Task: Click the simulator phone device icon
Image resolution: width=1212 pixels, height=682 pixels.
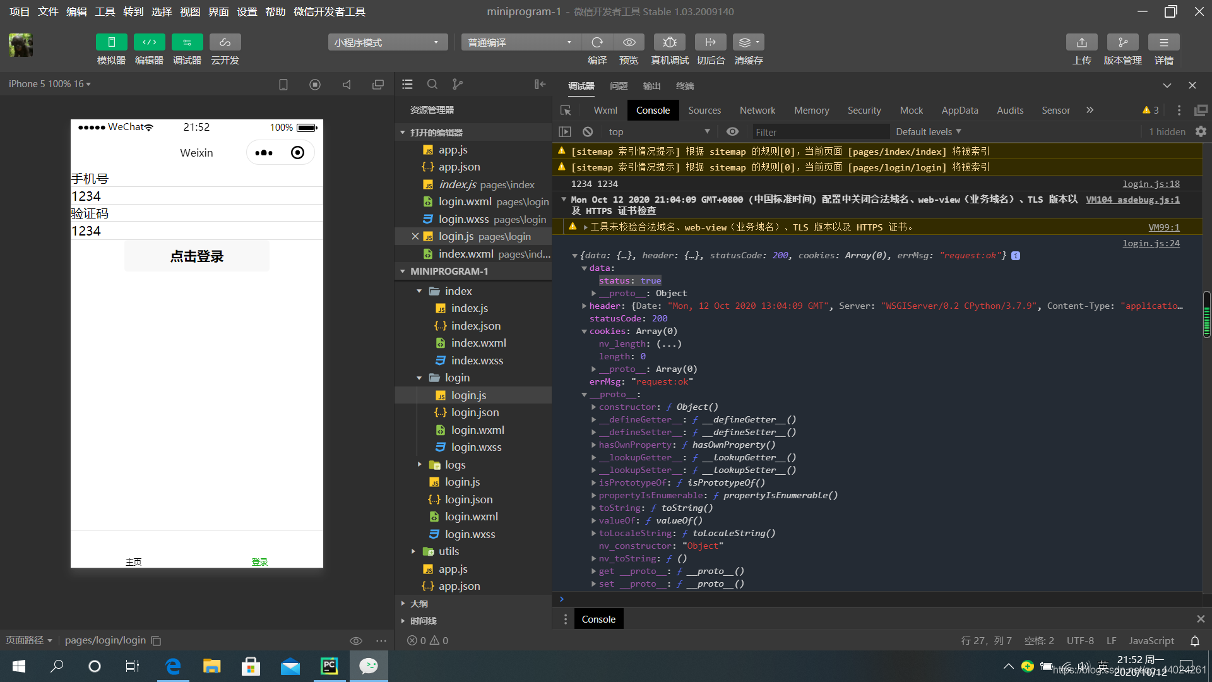Action: pyautogui.click(x=283, y=85)
